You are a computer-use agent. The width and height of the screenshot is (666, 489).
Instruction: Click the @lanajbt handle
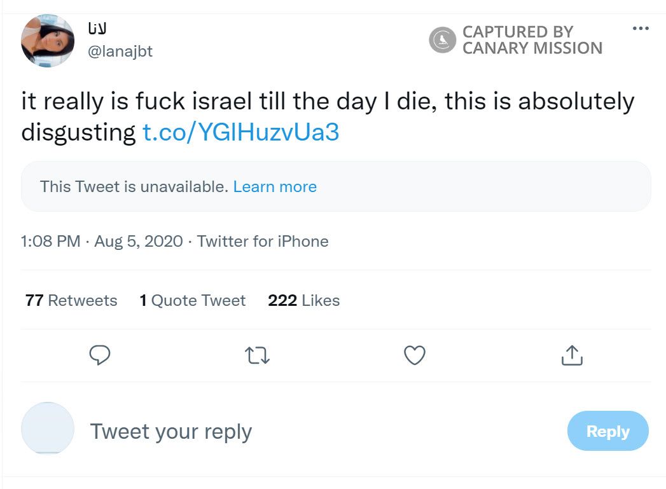pyautogui.click(x=120, y=52)
